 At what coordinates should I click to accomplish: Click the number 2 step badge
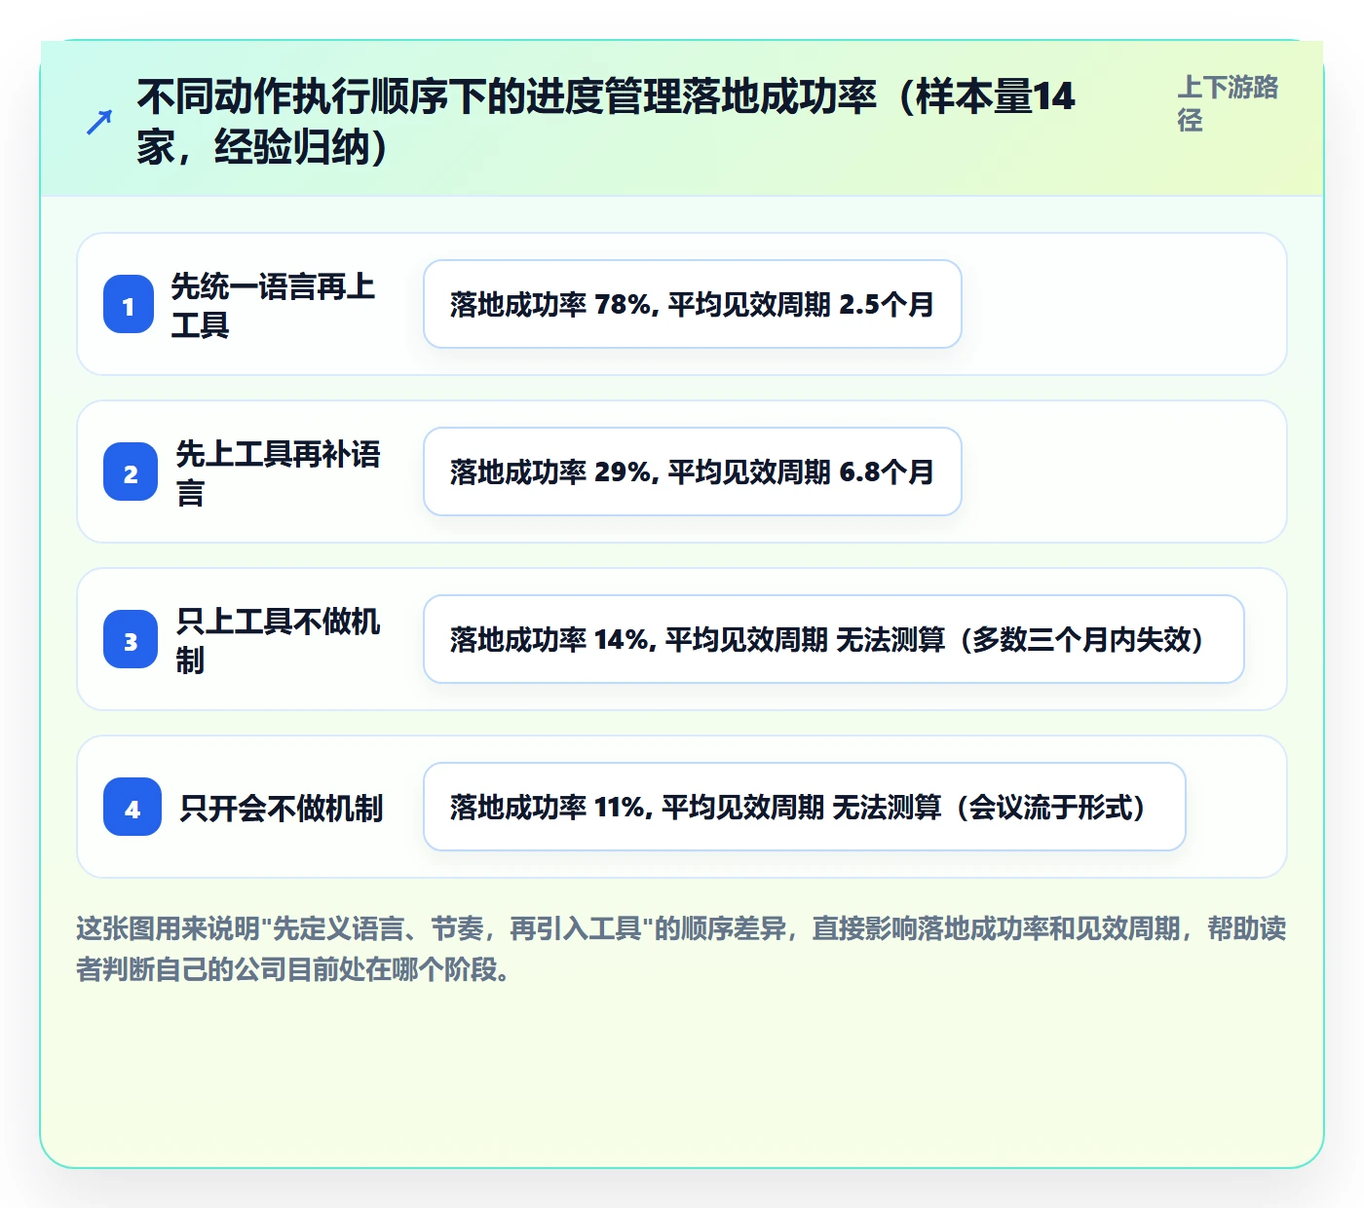pyautogui.click(x=131, y=472)
